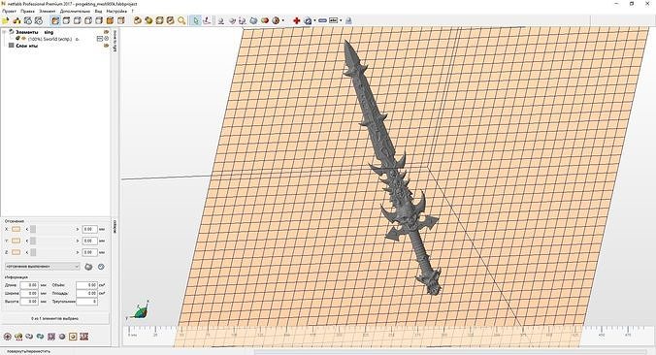Open the dropdown arrow after the brown sphere icon

282,20
